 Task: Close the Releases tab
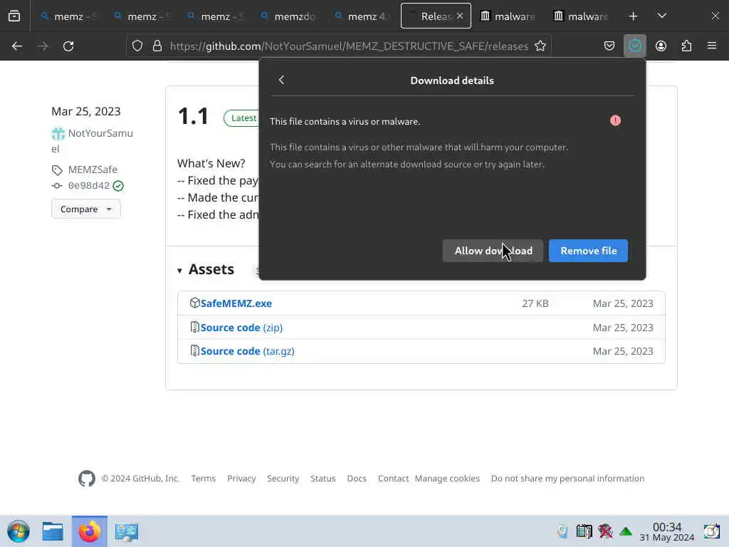[x=460, y=16]
